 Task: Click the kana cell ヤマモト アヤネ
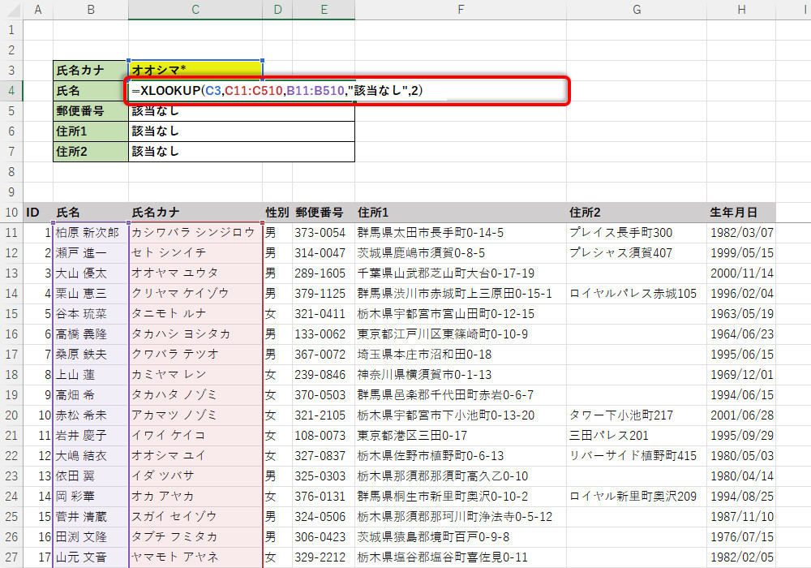coord(195,557)
